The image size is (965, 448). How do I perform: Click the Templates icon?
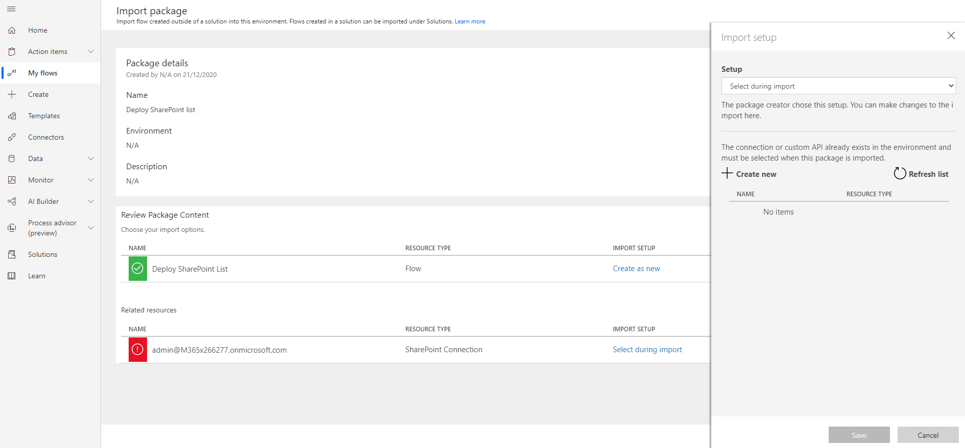pos(12,116)
